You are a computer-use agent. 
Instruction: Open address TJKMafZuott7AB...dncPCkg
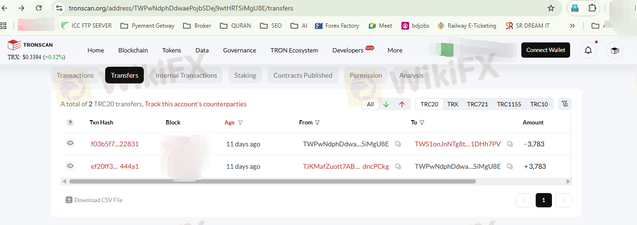pos(346,166)
